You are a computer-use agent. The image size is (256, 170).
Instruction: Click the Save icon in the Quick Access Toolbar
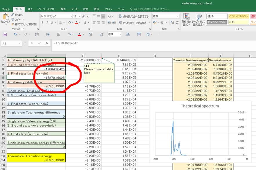click(5, 34)
